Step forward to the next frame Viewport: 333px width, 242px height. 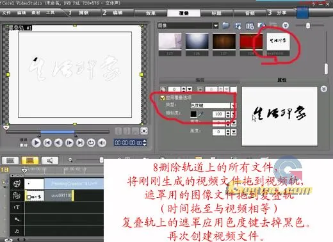click(69, 143)
